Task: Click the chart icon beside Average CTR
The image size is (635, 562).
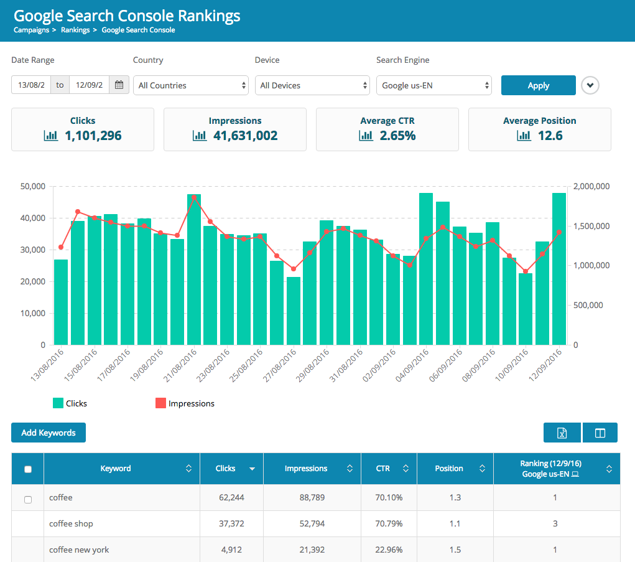Action: (x=366, y=136)
